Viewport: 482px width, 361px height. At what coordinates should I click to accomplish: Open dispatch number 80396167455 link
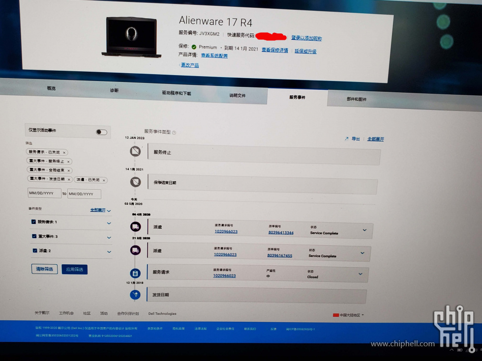pyautogui.click(x=280, y=255)
